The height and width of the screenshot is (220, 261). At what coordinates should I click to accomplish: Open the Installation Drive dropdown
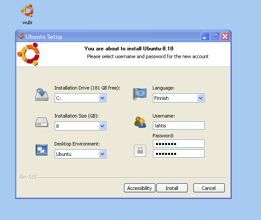102,98
